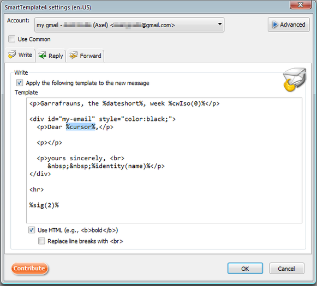Screen dimensions: 317x286
Task: Click the %dateshort% variable in first line
Action: pos(123,104)
